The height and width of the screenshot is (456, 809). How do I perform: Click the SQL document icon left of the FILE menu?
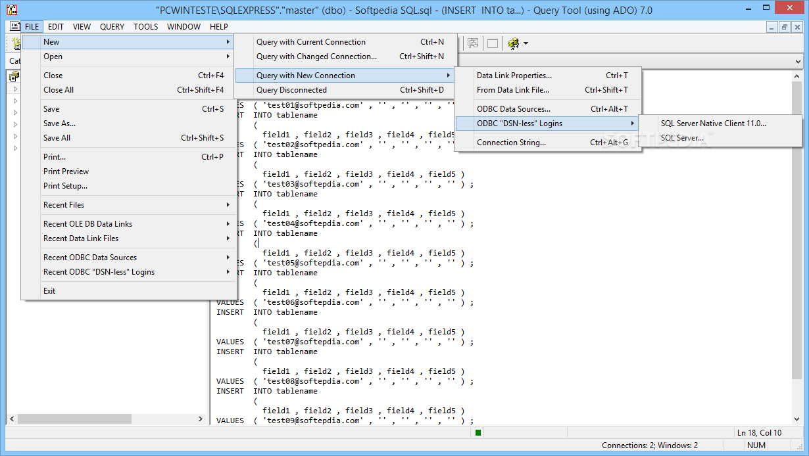[x=14, y=27]
